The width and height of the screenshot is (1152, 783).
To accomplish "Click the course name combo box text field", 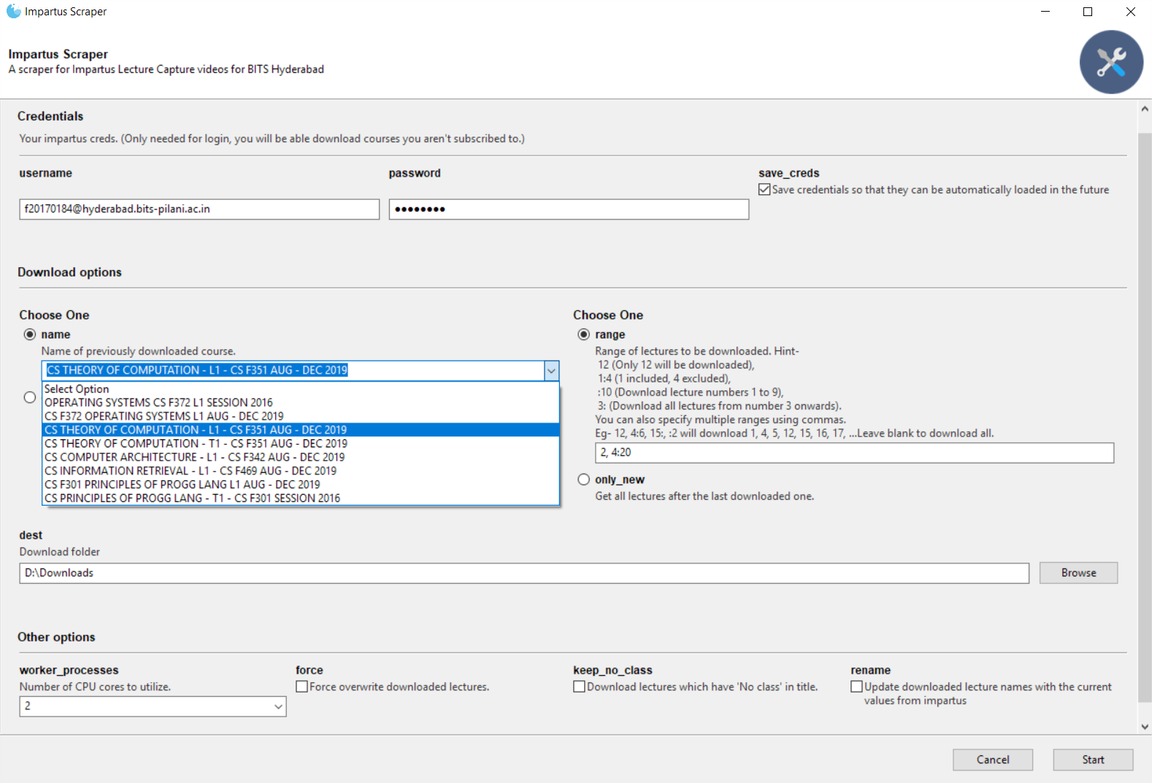I will 293,371.
